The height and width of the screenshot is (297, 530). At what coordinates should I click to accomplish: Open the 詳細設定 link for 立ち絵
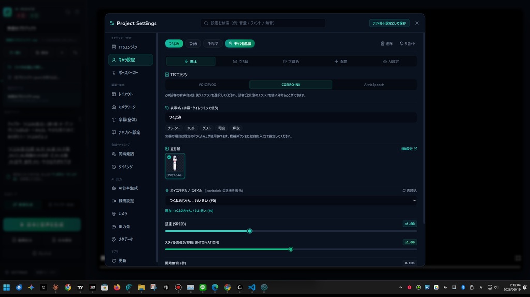[409, 148]
